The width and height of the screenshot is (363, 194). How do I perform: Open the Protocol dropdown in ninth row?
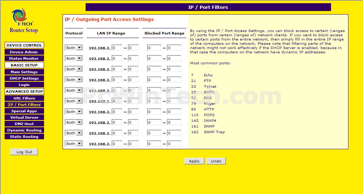pos(74,133)
